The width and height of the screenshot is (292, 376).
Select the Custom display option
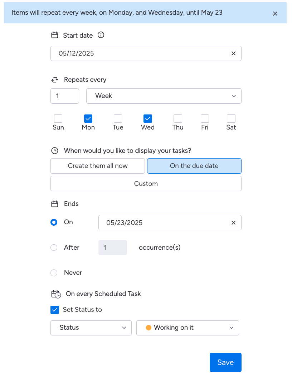[146, 183]
